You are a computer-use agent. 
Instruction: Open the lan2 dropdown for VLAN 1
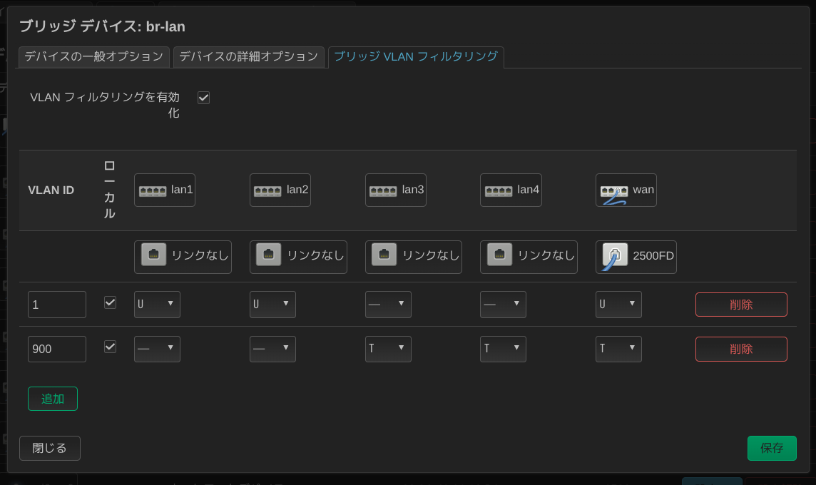[272, 305]
